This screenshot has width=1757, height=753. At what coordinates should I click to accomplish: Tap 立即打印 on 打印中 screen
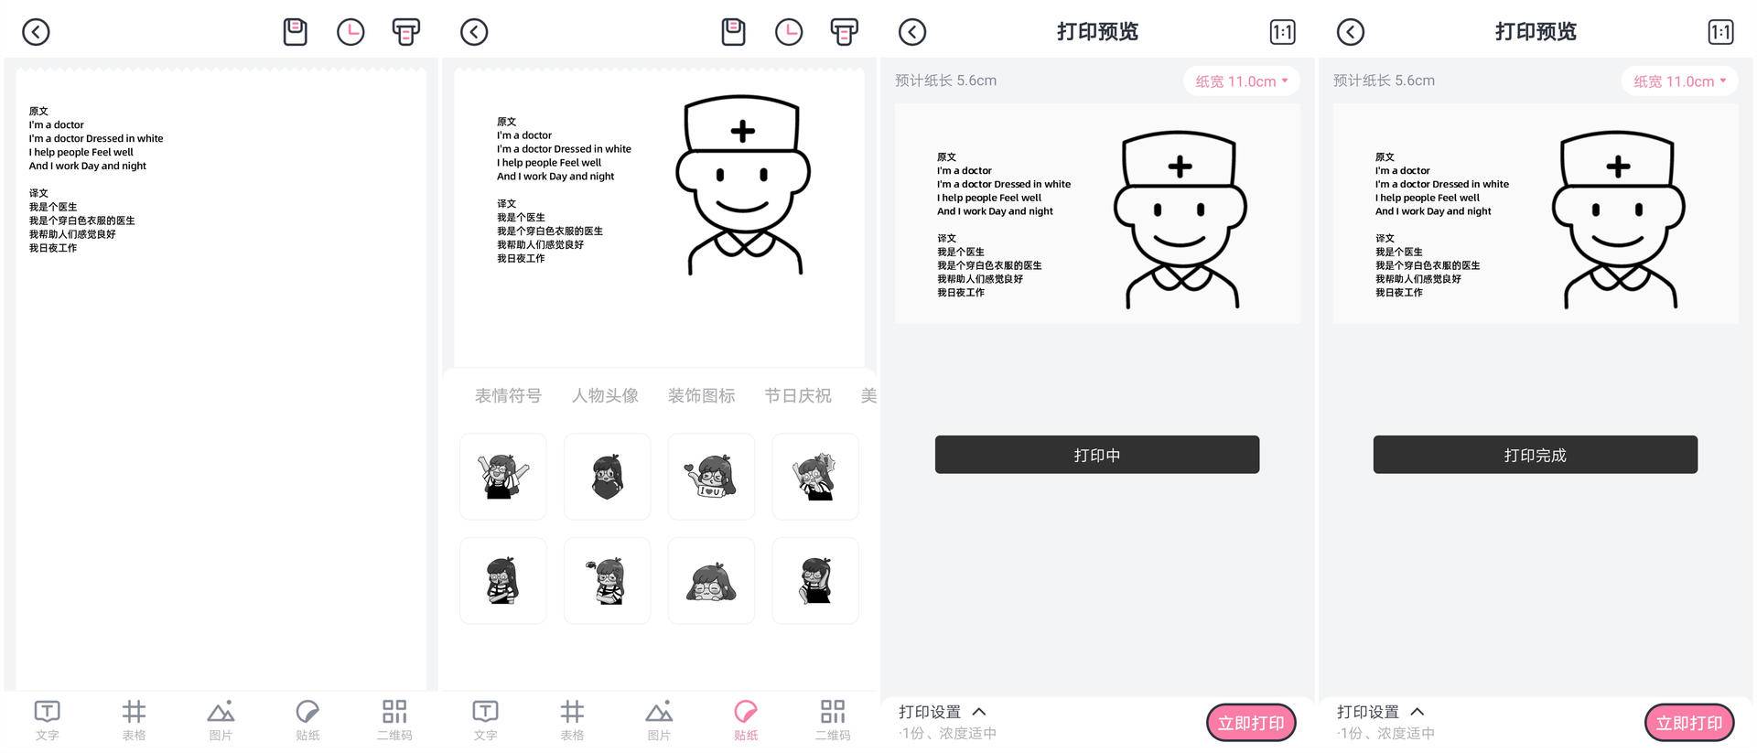pos(1251,723)
